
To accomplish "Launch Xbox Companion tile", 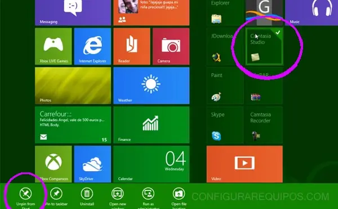I will coord(54,164).
